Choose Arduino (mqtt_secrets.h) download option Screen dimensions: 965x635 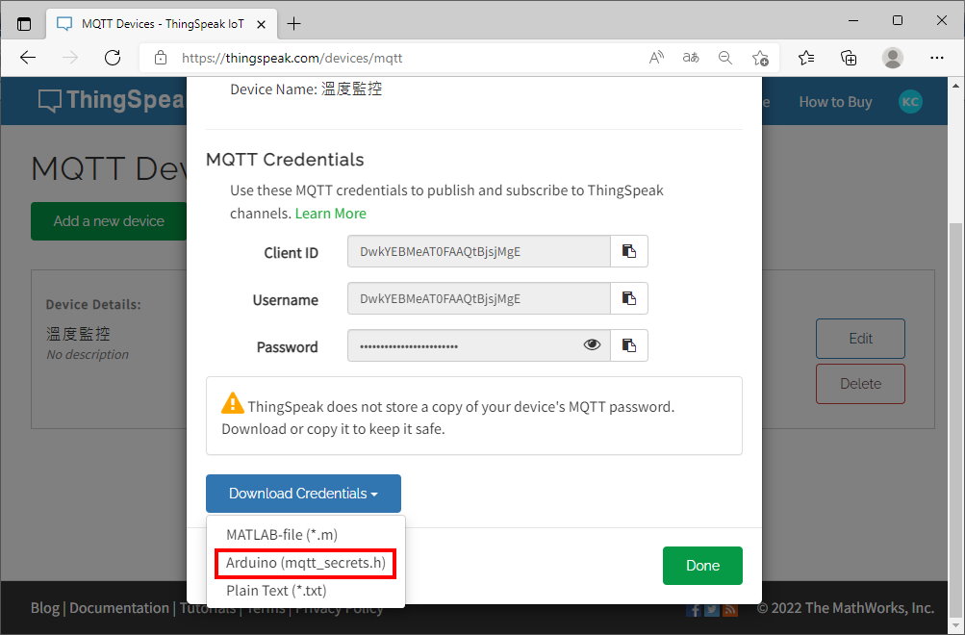tap(306, 563)
